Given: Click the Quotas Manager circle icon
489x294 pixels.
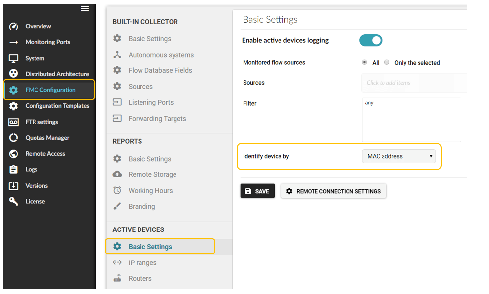Looking at the screenshot, I should point(14,138).
